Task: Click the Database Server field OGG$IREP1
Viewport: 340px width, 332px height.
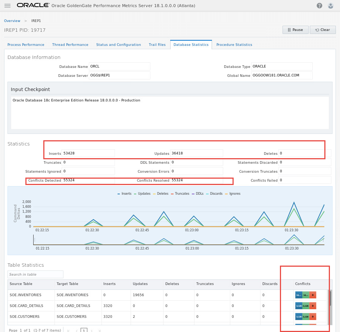Action: (119, 75)
